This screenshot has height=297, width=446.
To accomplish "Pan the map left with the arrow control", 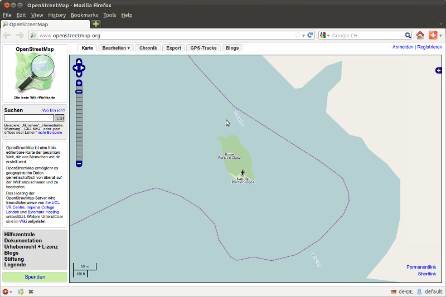I will tap(75, 68).
